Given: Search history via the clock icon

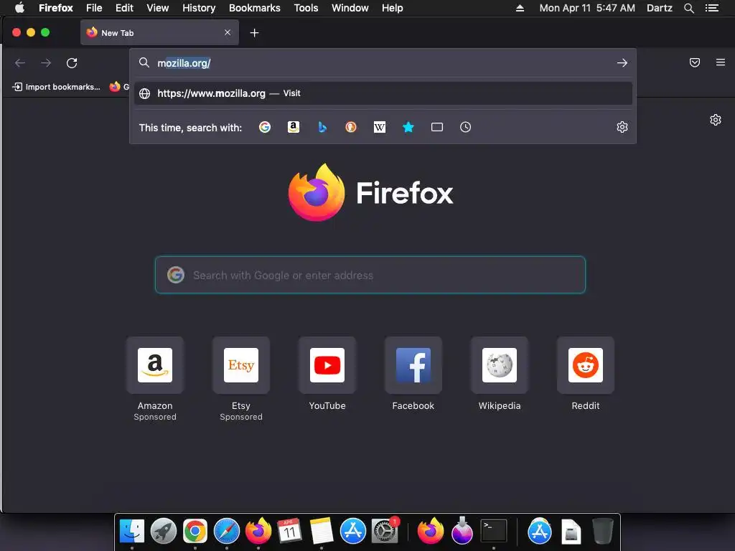Looking at the screenshot, I should 465,127.
